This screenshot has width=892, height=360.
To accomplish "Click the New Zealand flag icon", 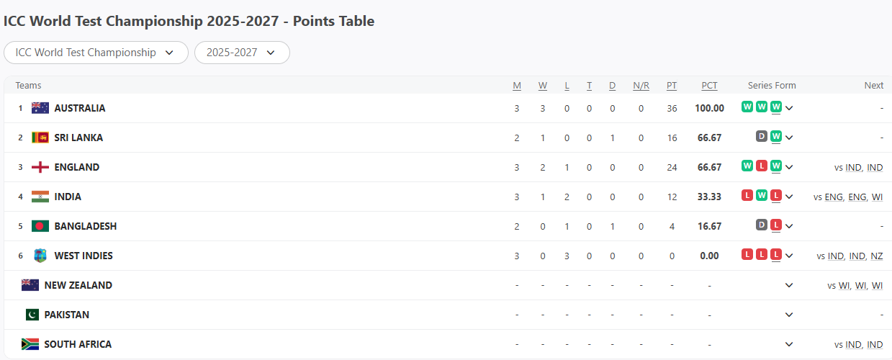I will 30,285.
